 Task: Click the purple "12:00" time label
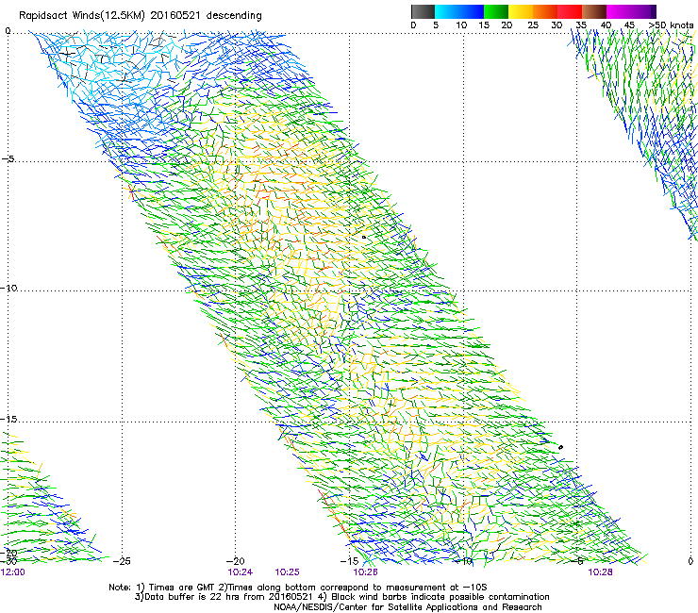point(13,572)
